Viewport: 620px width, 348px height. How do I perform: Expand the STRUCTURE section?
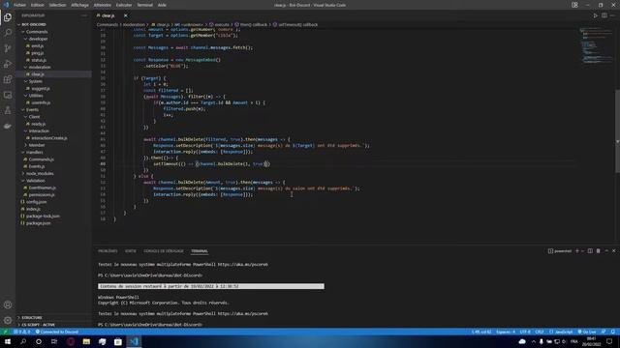[32, 317]
